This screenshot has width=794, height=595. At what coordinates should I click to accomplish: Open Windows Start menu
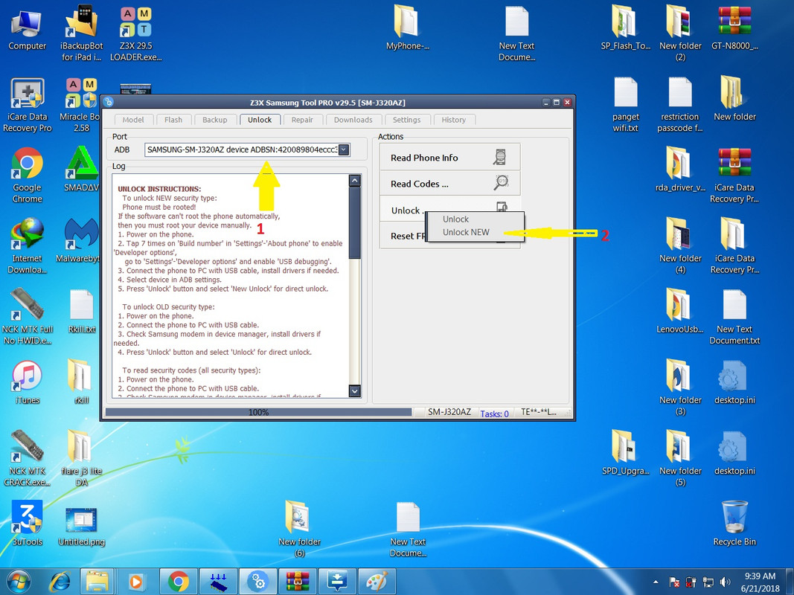click(18, 582)
